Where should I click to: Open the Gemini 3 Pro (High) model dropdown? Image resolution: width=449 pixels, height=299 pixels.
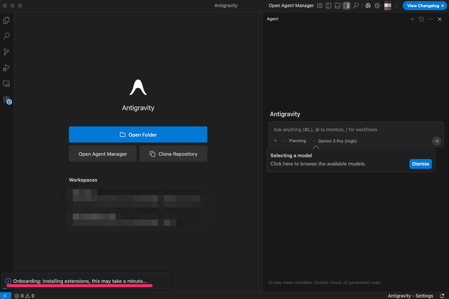coord(335,141)
